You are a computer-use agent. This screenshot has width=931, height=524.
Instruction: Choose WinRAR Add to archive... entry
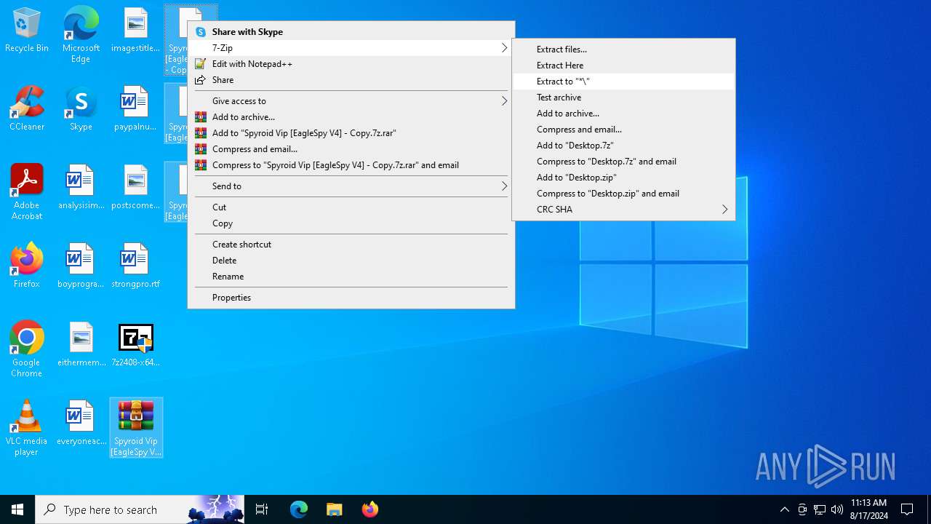(x=351, y=117)
